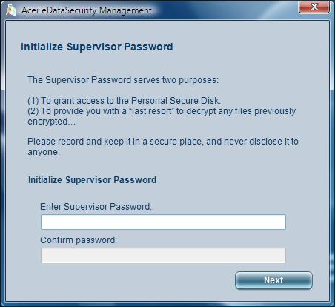Click the Personal Secure Disk line
The image size is (335, 307).
tap(125, 101)
